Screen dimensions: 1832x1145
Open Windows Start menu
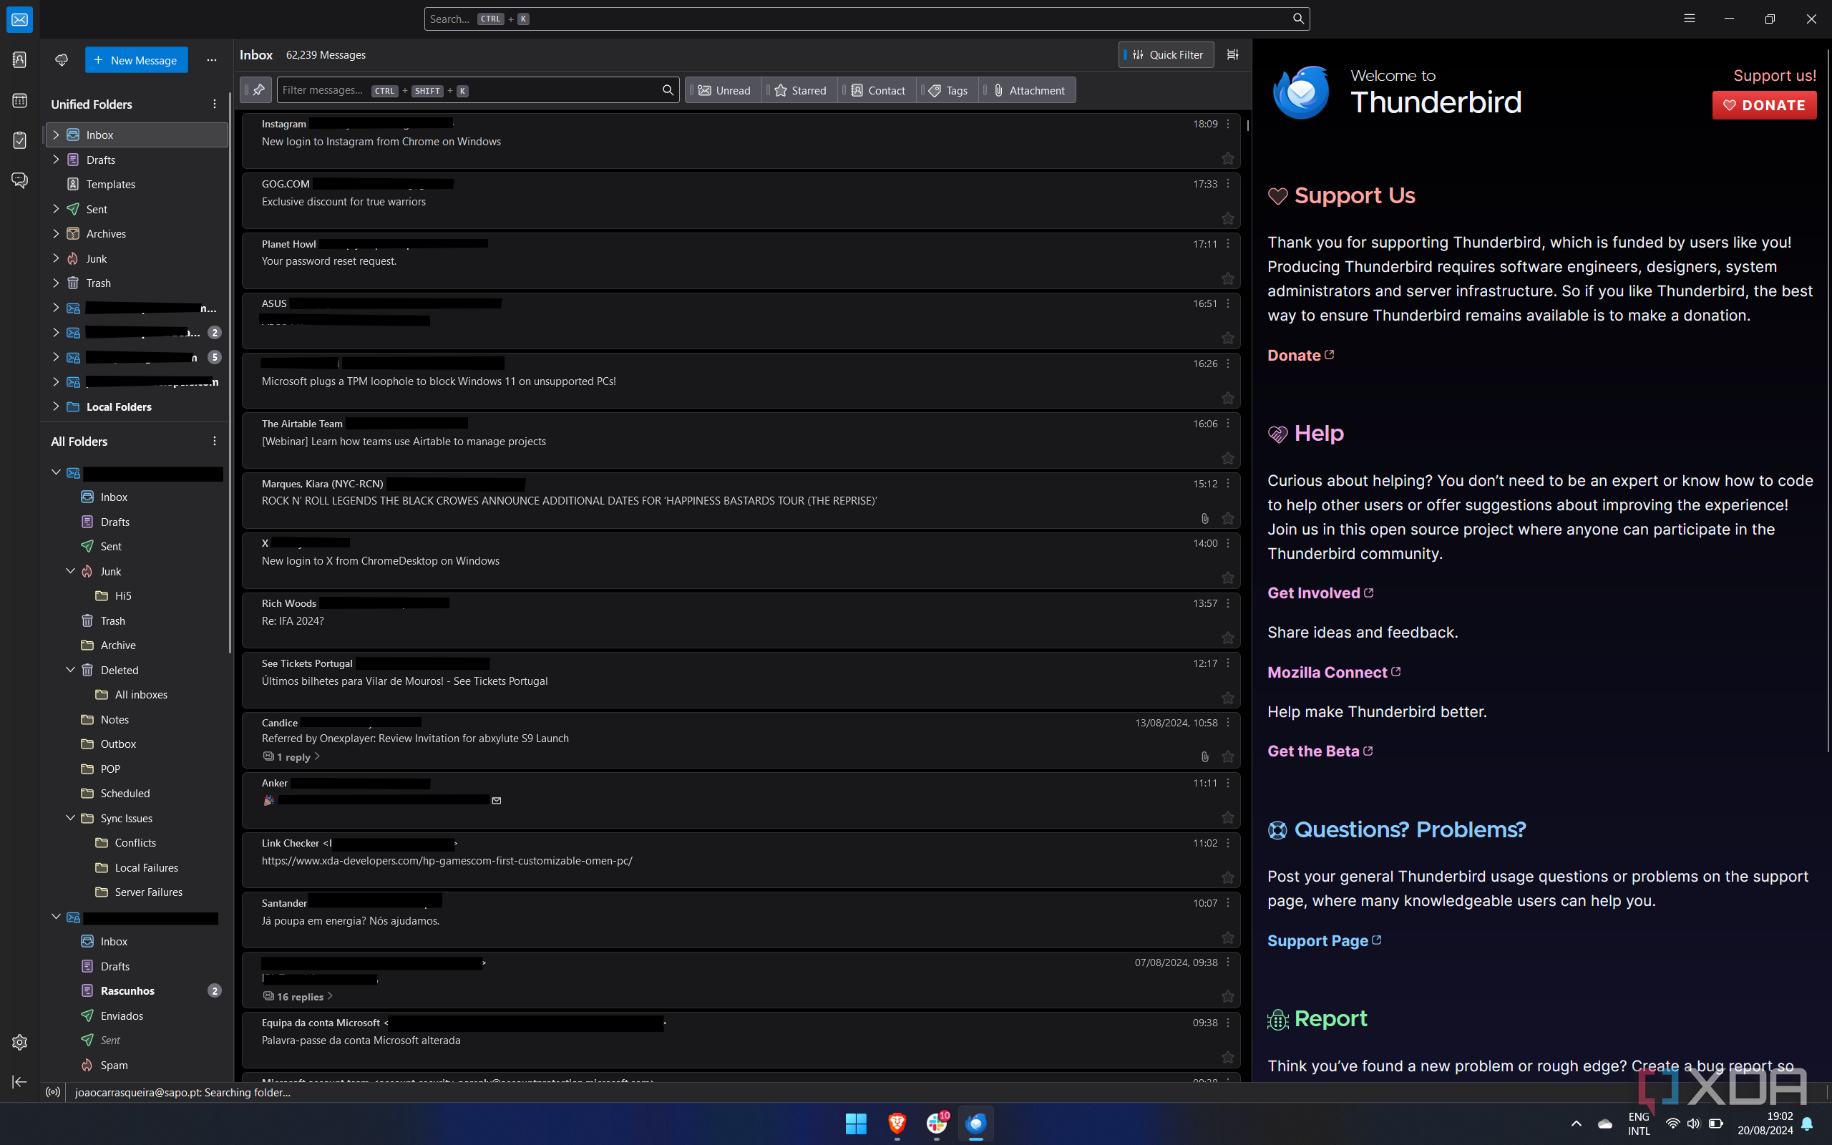(x=856, y=1123)
